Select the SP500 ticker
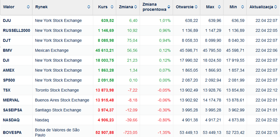 click(9, 80)
